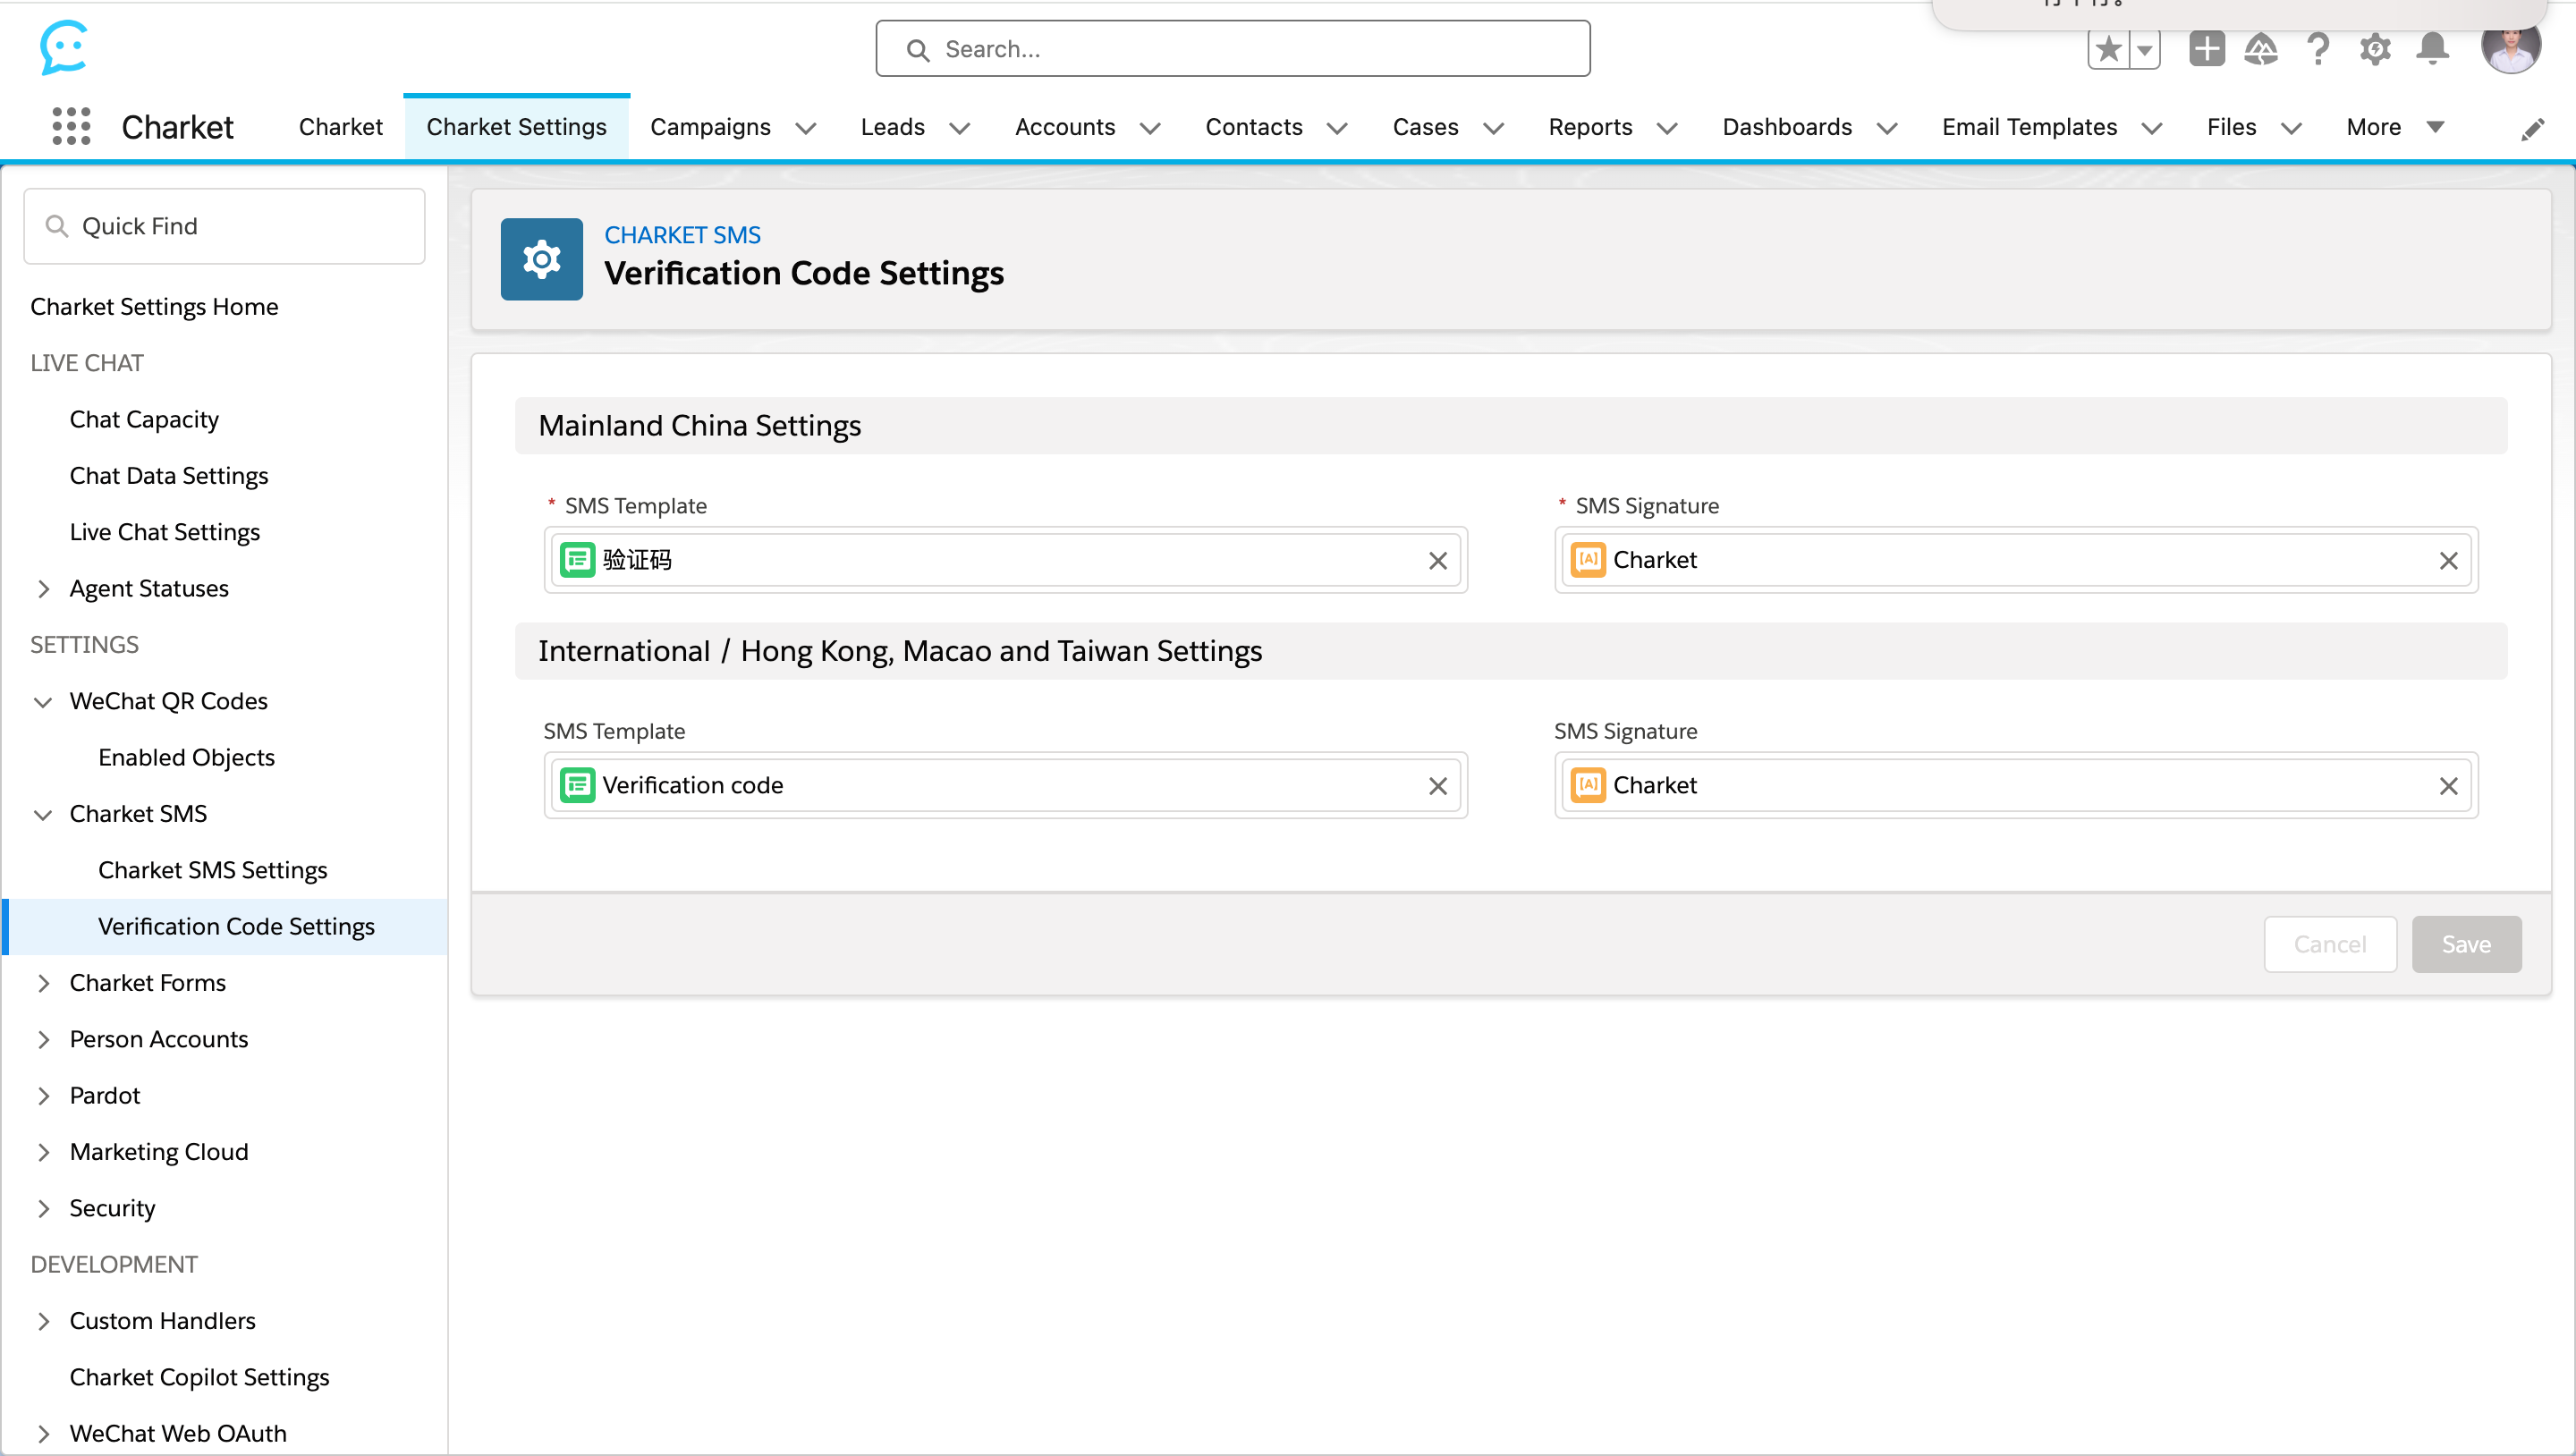Click the Verification Code Settings gear icon
Viewport: 2576px width, 1456px height.
pyautogui.click(x=541, y=259)
